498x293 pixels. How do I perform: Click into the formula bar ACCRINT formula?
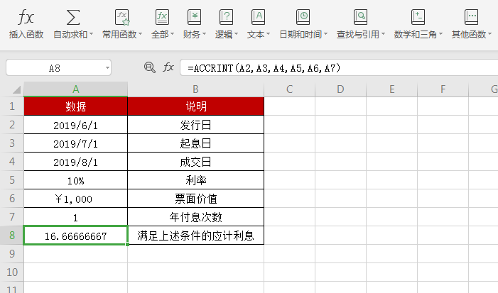[320, 67]
